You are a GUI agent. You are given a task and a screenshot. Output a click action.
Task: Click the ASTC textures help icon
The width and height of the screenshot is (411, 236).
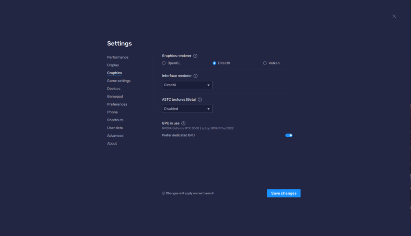click(200, 100)
